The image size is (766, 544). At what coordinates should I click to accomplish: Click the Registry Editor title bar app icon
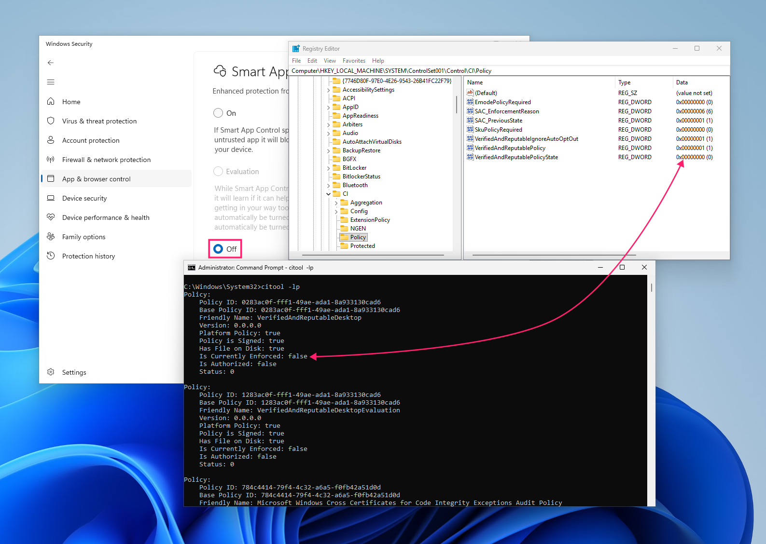point(296,48)
